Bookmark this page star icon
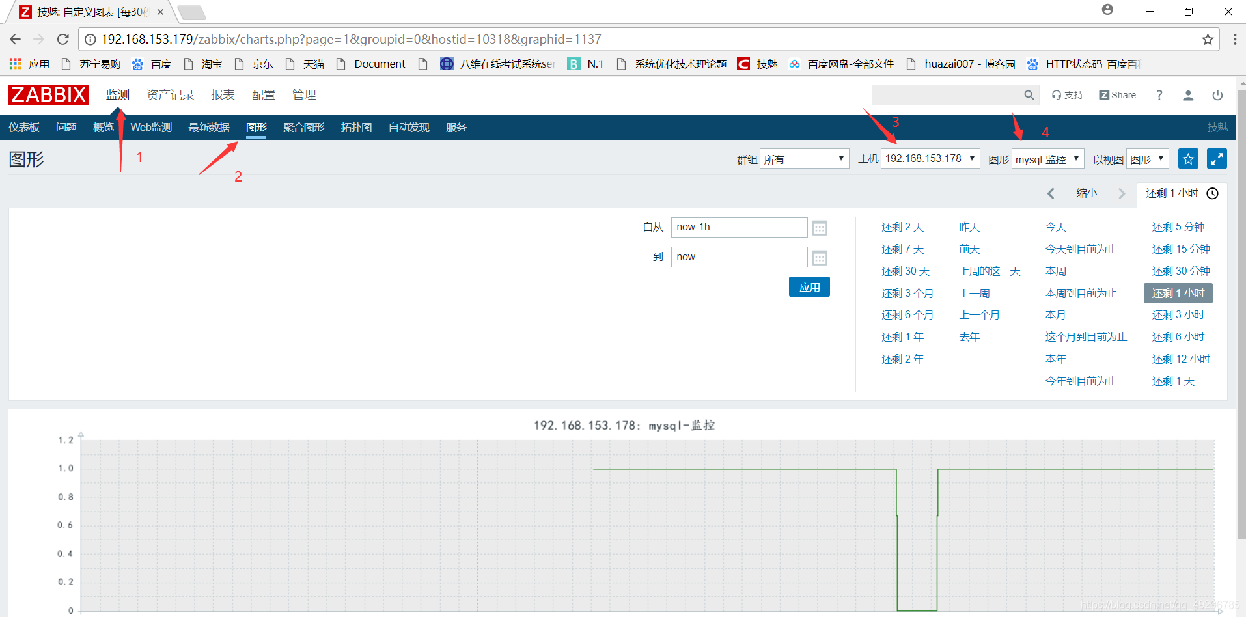Viewport: 1246px width, 617px height. [1208, 39]
